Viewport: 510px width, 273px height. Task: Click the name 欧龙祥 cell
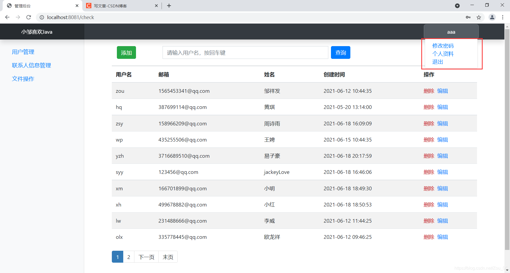coord(272,237)
